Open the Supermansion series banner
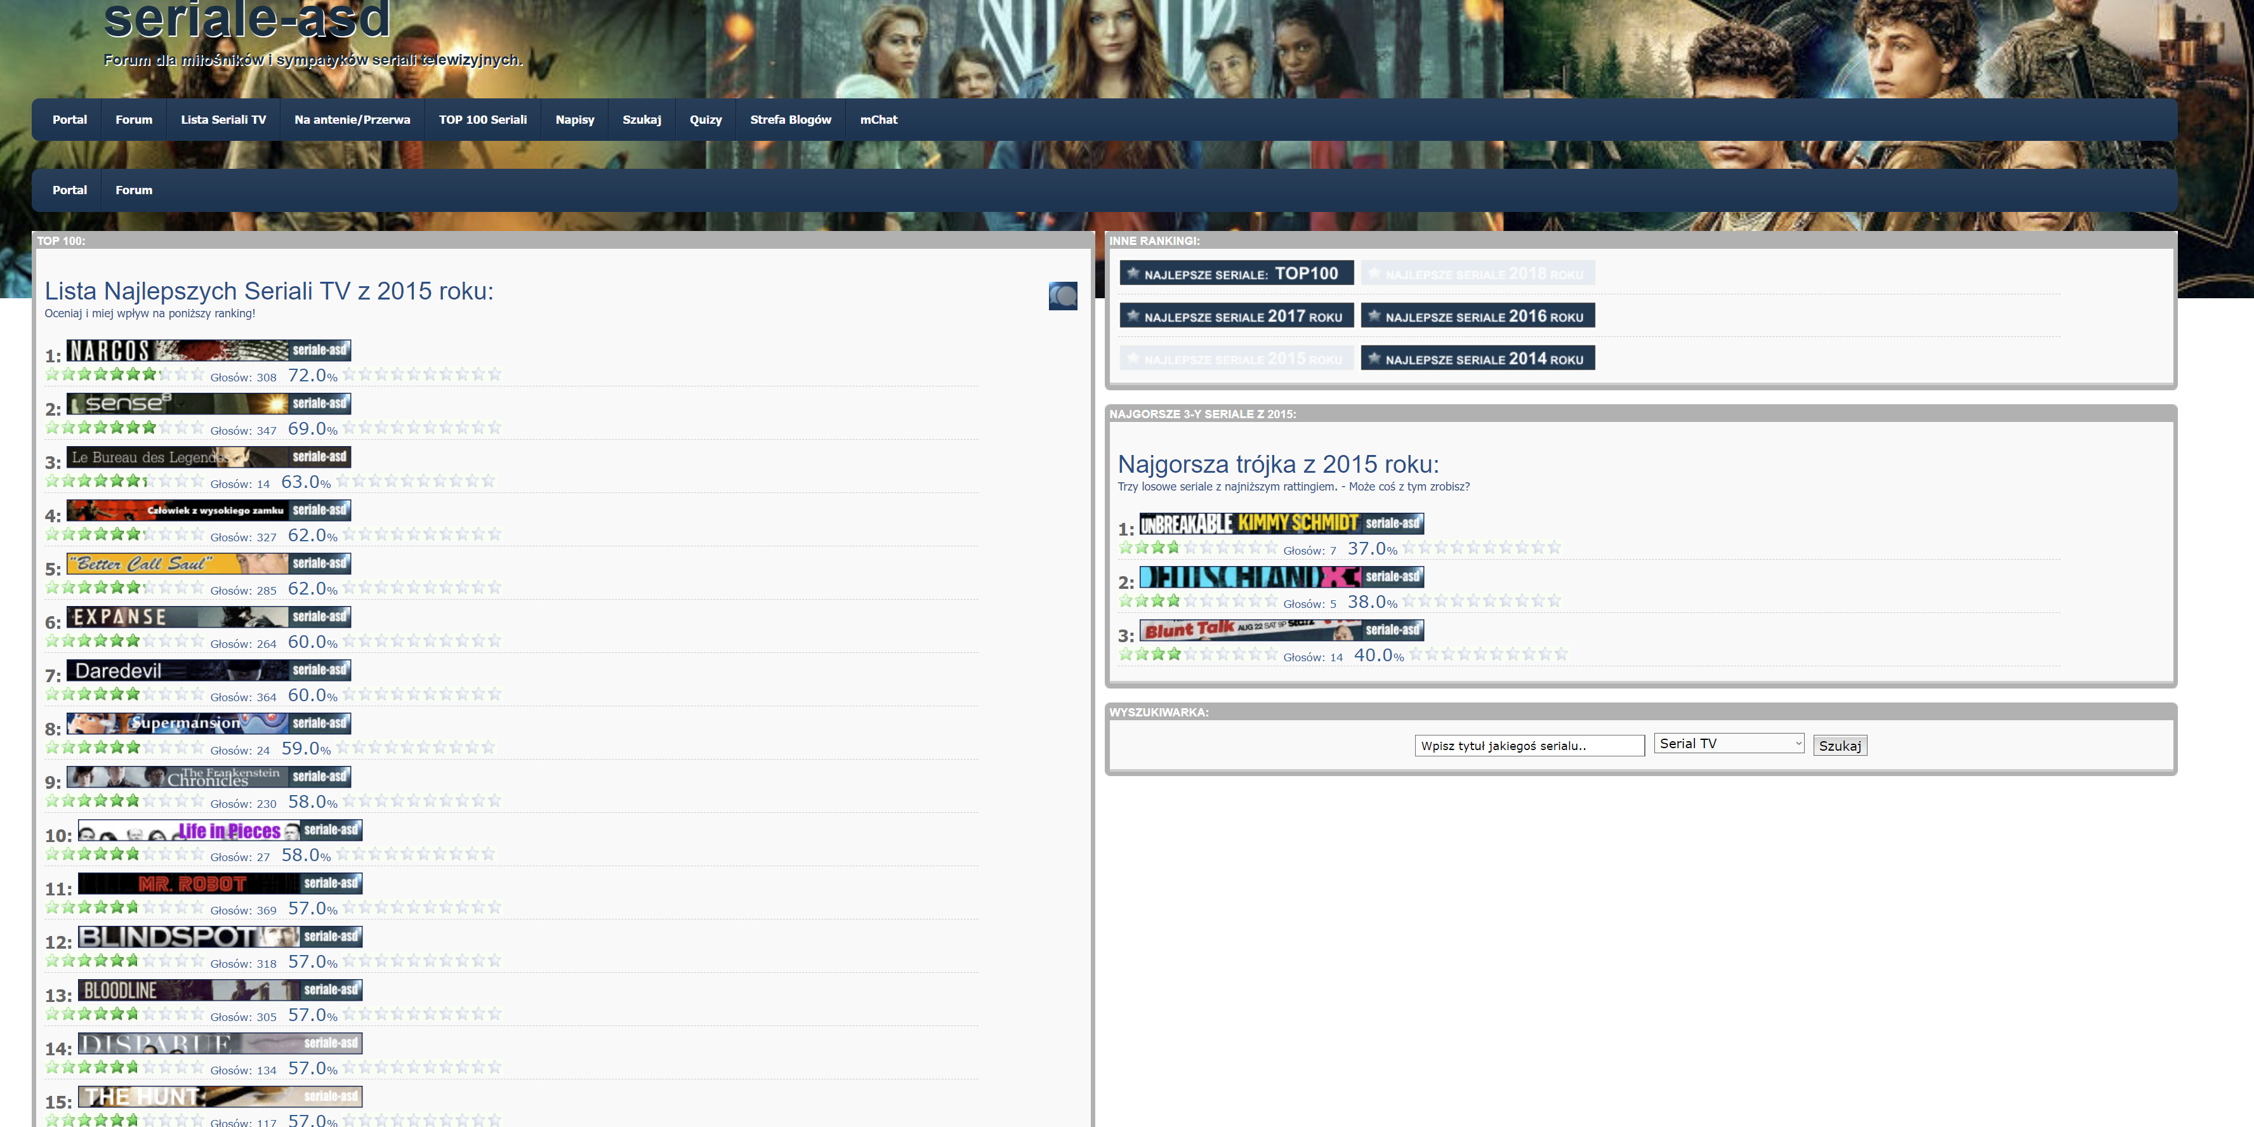Viewport: 2254px width, 1127px height. tap(208, 723)
